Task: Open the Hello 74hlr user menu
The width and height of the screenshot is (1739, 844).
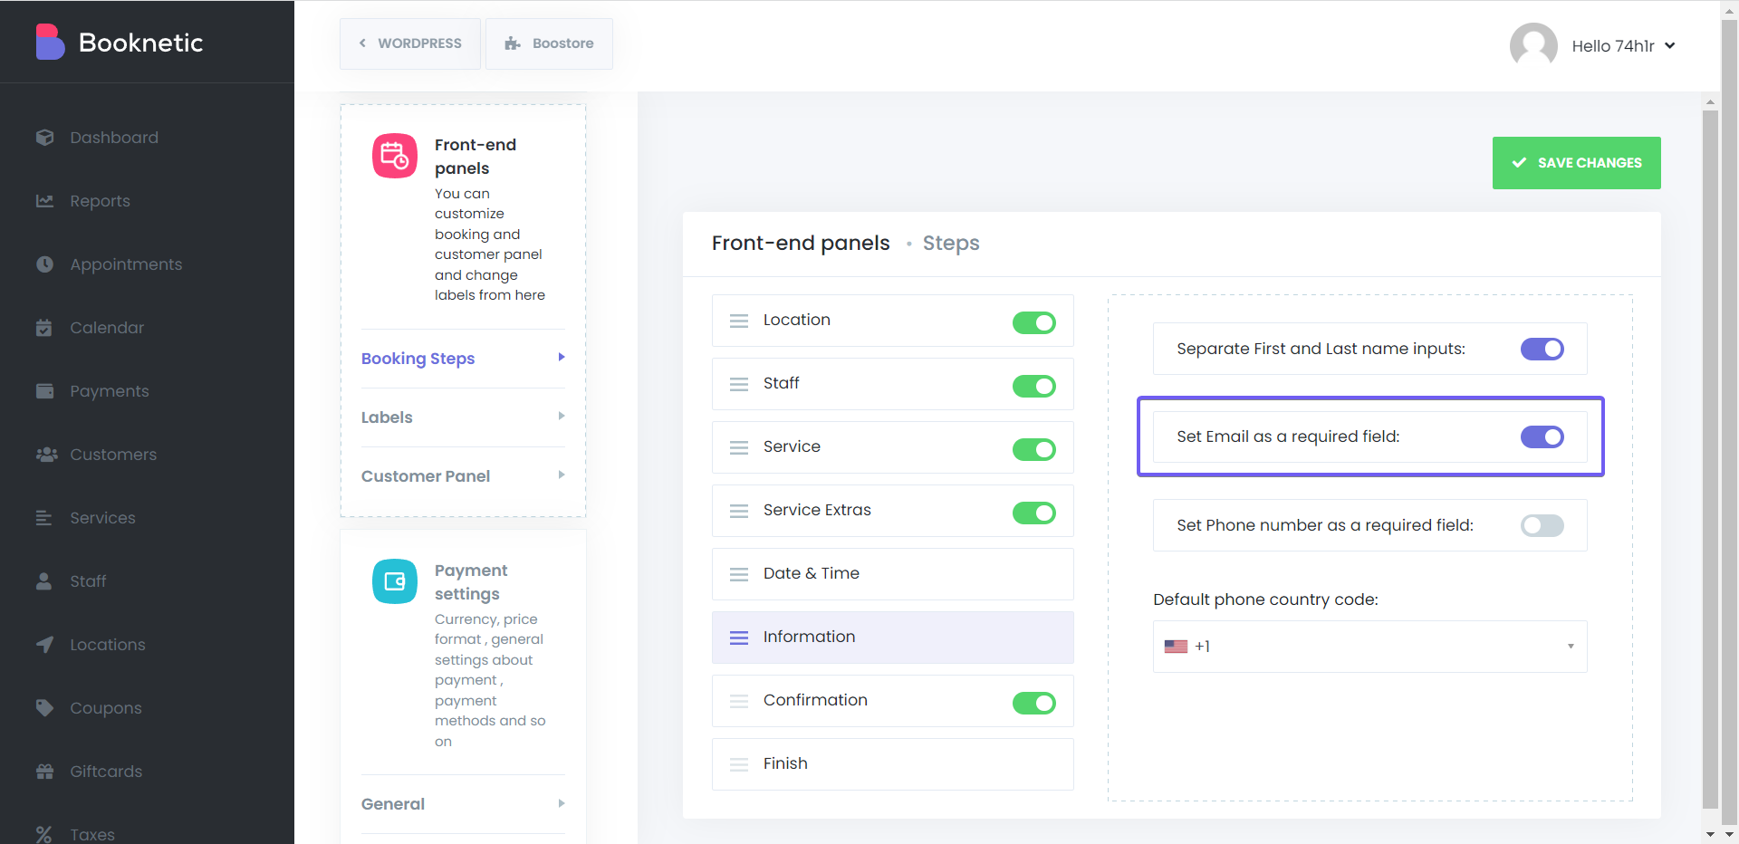Action: (1623, 46)
